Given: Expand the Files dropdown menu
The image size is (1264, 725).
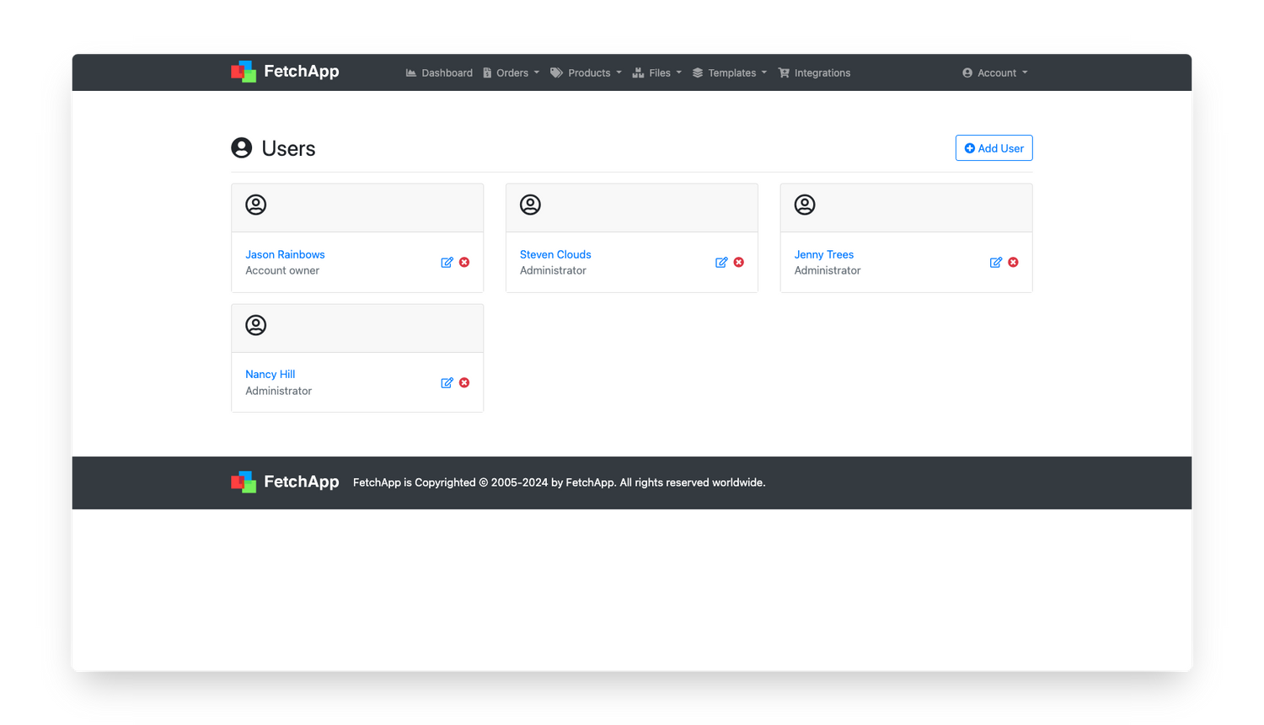Looking at the screenshot, I should coord(657,73).
